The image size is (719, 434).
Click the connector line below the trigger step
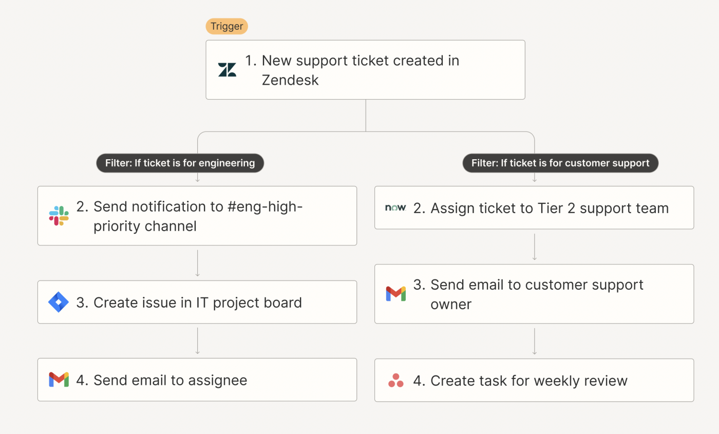click(366, 116)
